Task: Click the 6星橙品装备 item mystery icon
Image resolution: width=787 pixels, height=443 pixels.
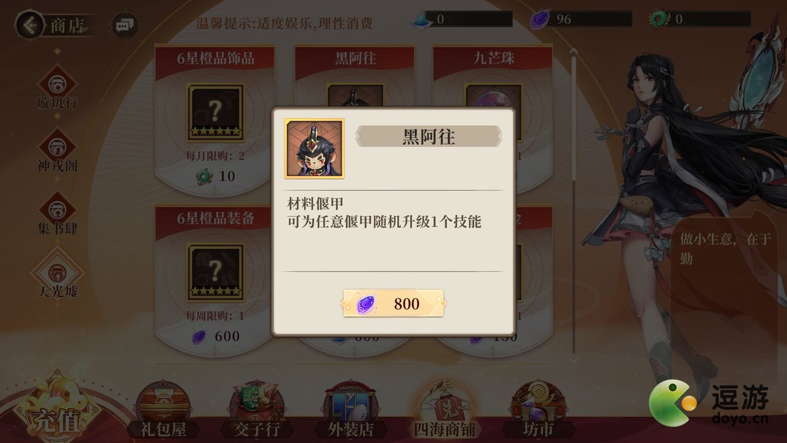Action: point(215,272)
